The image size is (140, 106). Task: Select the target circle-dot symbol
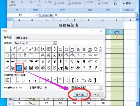(x=55, y=55)
